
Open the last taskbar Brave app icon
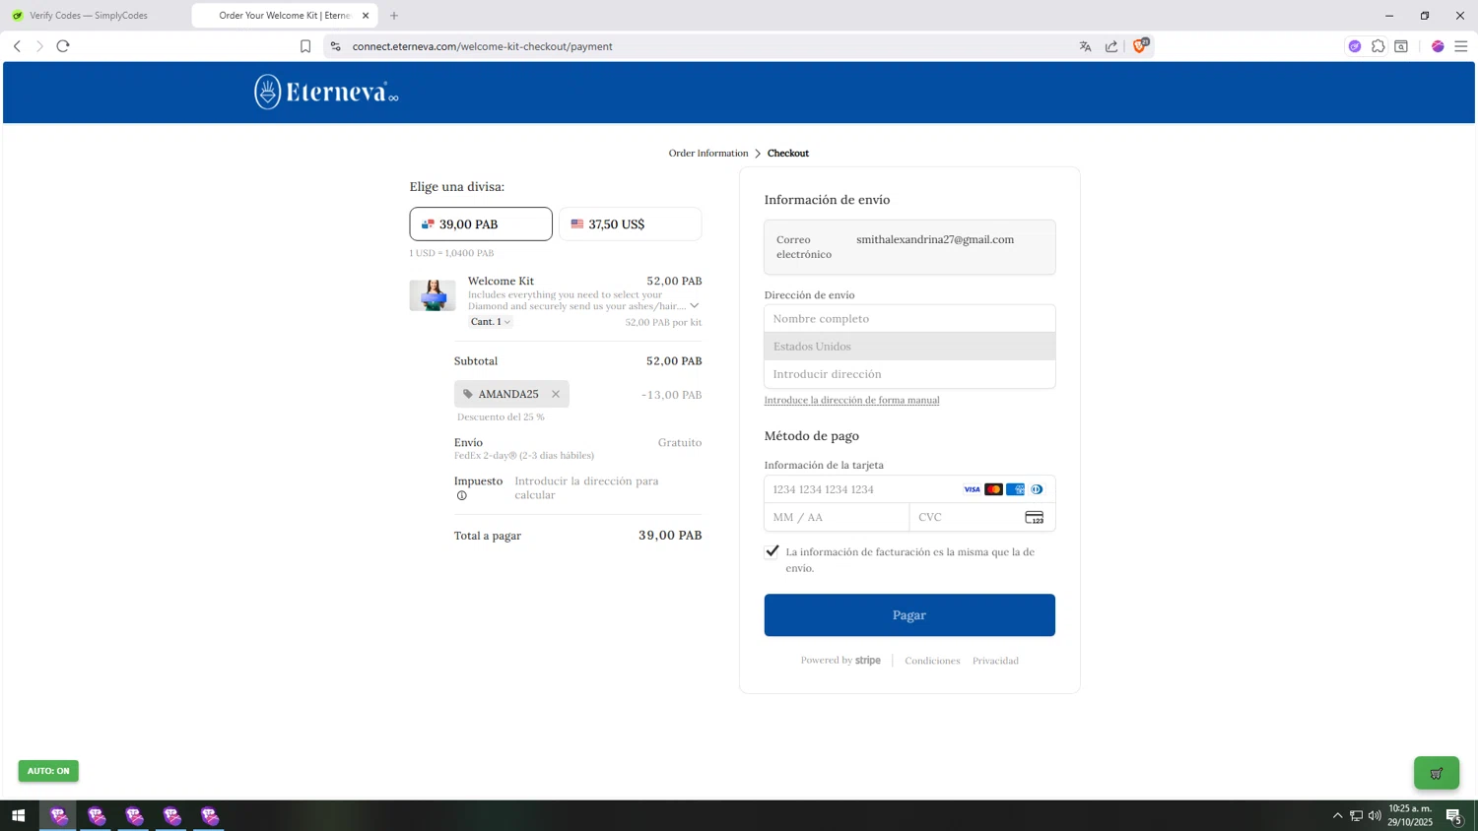click(210, 816)
